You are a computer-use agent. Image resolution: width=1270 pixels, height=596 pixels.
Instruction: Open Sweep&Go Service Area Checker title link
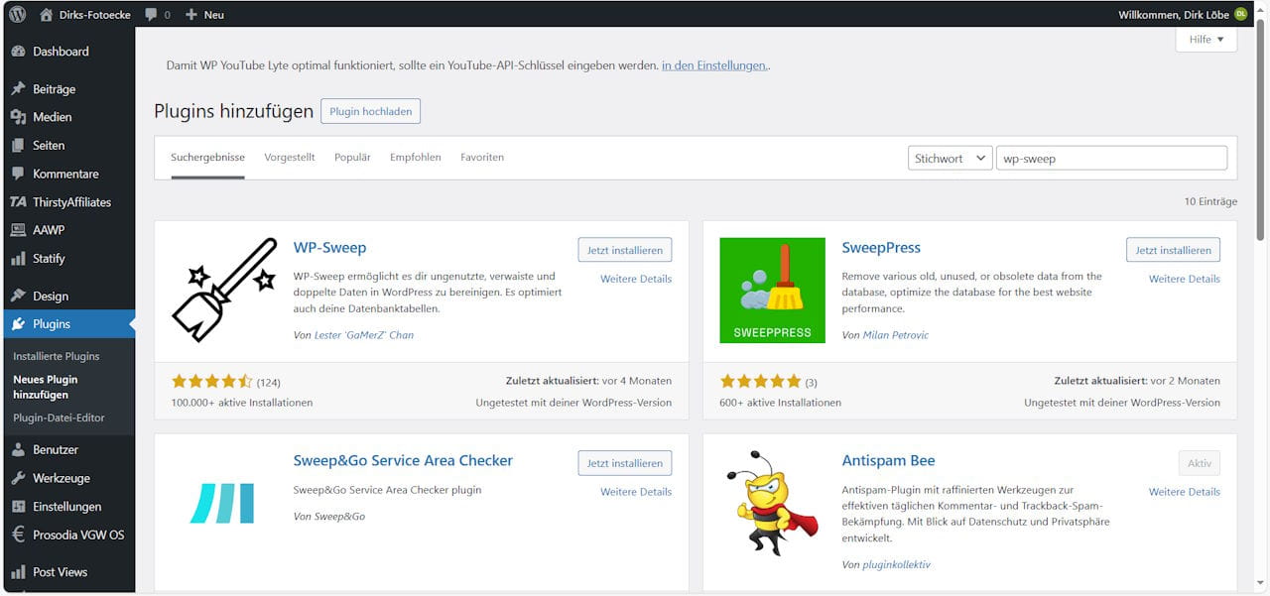403,461
